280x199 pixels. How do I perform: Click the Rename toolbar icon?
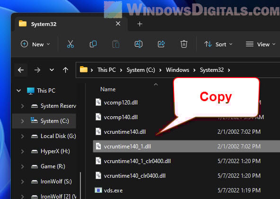click(x=139, y=44)
